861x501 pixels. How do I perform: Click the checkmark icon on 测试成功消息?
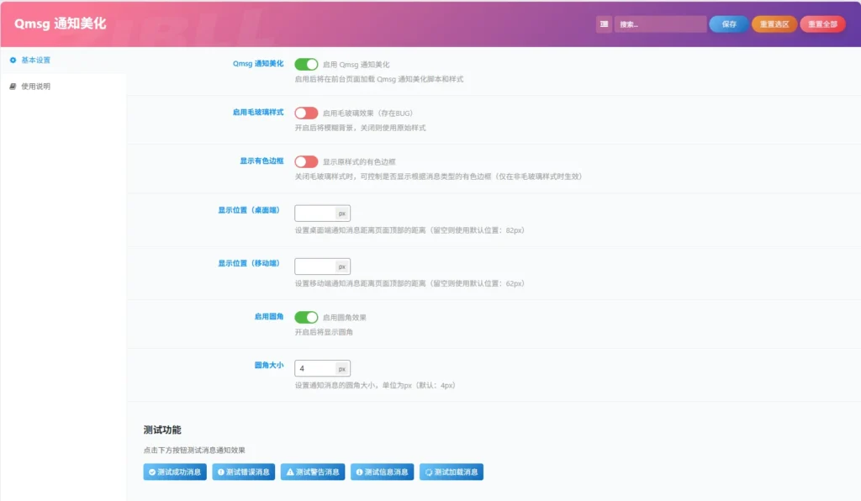[151, 472]
